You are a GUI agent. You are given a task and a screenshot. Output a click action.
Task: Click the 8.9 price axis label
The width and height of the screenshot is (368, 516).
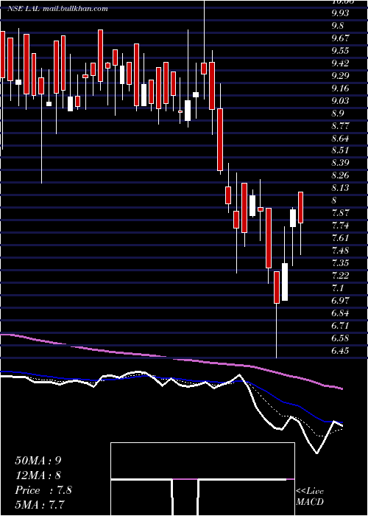tap(337, 114)
